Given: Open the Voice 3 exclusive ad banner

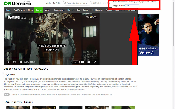Looking at the screenshot, I should pos(148,35).
